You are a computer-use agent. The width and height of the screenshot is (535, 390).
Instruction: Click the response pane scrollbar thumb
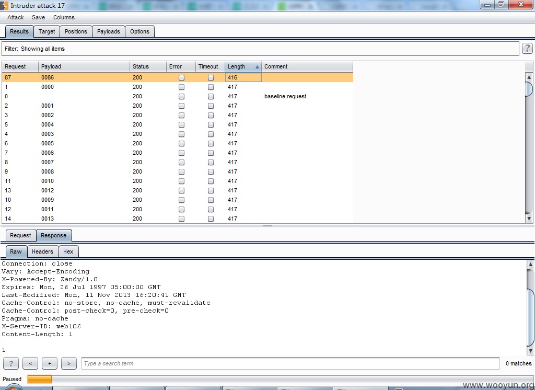coord(530,318)
